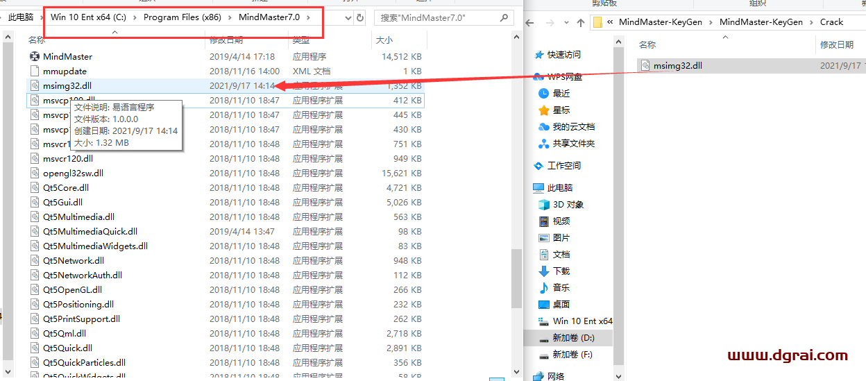Select 我的云文档 in the navigation pane

point(574,126)
